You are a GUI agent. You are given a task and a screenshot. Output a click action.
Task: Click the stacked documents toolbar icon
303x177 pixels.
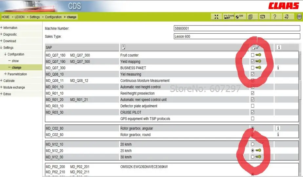coord(251,17)
